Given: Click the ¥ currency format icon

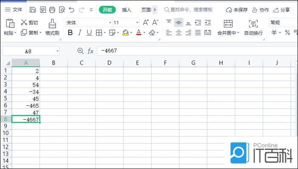Looking at the screenshot, I should tap(274, 33).
